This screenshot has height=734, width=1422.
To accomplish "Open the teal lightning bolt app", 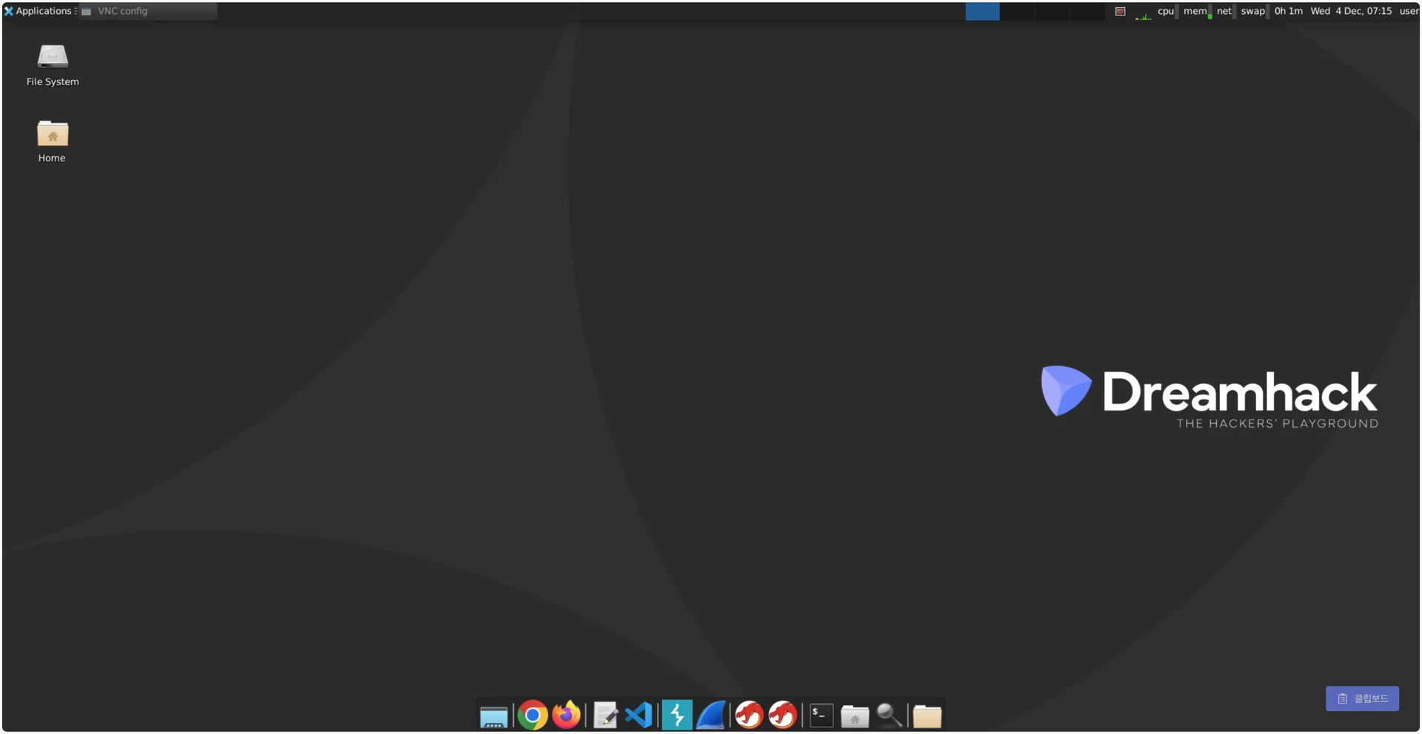I will point(676,716).
